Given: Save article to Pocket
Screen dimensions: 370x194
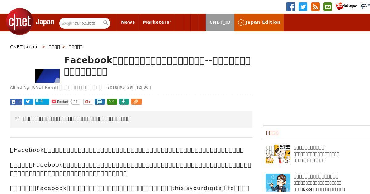Looking at the screenshot, I should pos(60,102).
